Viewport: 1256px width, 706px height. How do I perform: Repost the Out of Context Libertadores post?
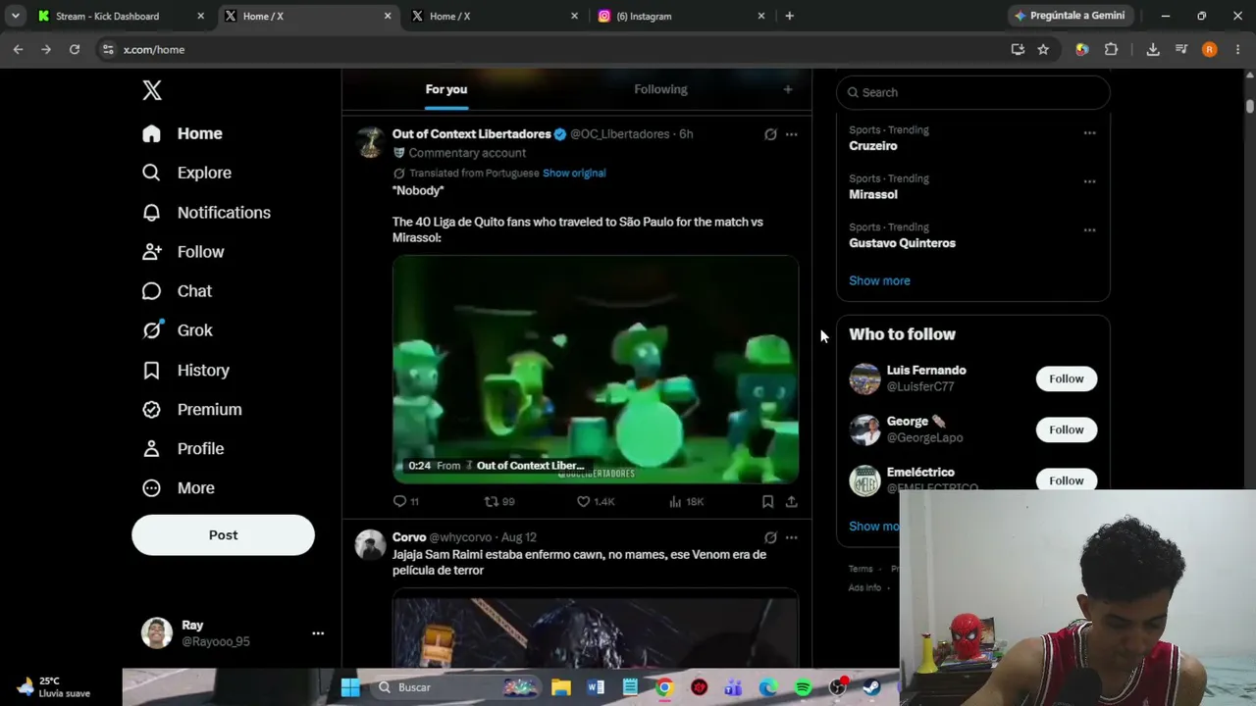pos(499,501)
